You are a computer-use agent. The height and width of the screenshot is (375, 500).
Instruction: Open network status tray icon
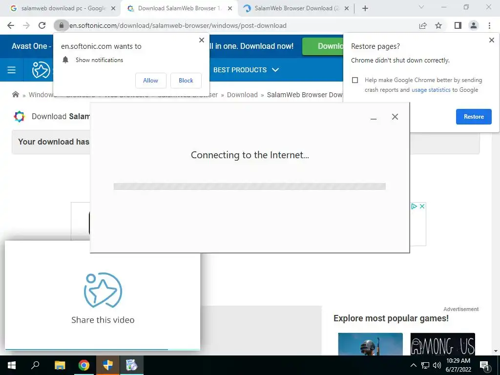425,365
